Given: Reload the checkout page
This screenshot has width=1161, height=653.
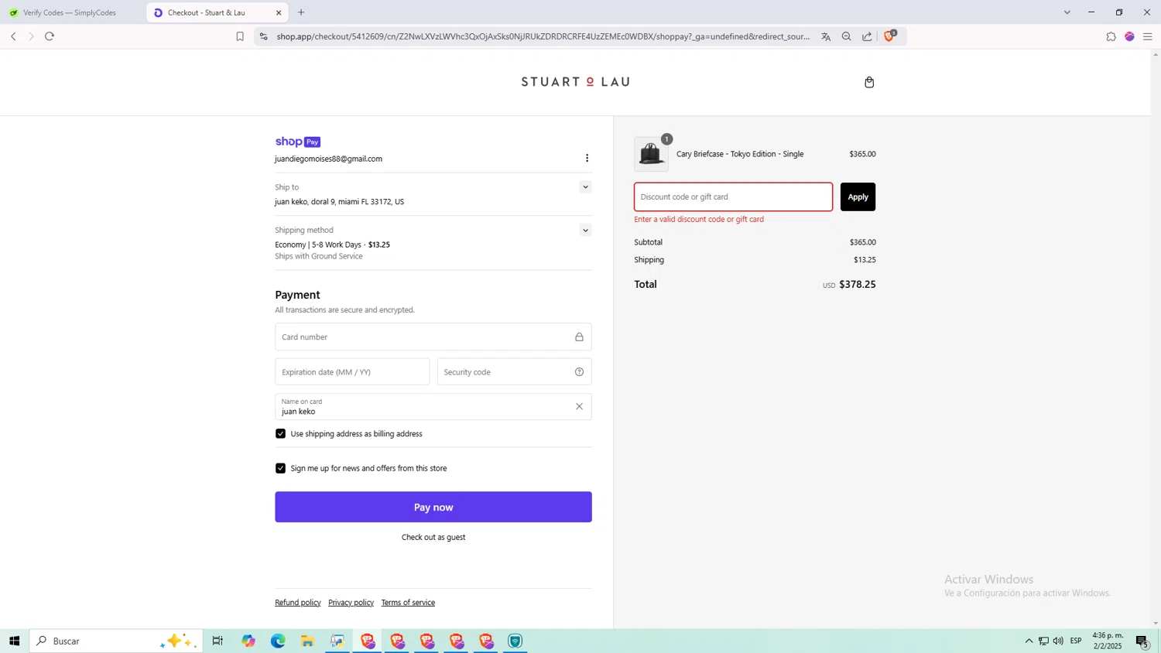Looking at the screenshot, I should [x=50, y=36].
